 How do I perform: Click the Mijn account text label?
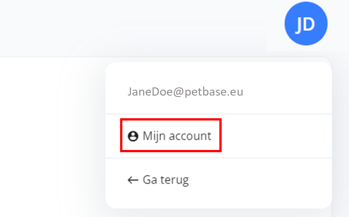click(x=177, y=136)
